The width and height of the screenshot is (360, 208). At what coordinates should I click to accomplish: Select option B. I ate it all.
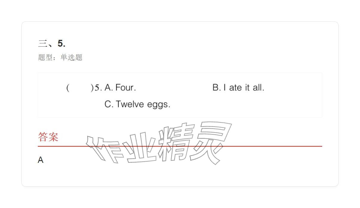[x=238, y=88]
